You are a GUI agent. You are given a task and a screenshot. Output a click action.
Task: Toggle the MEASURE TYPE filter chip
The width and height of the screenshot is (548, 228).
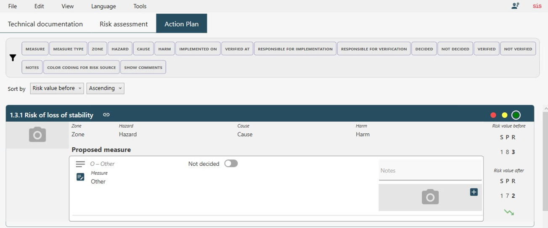coord(68,49)
